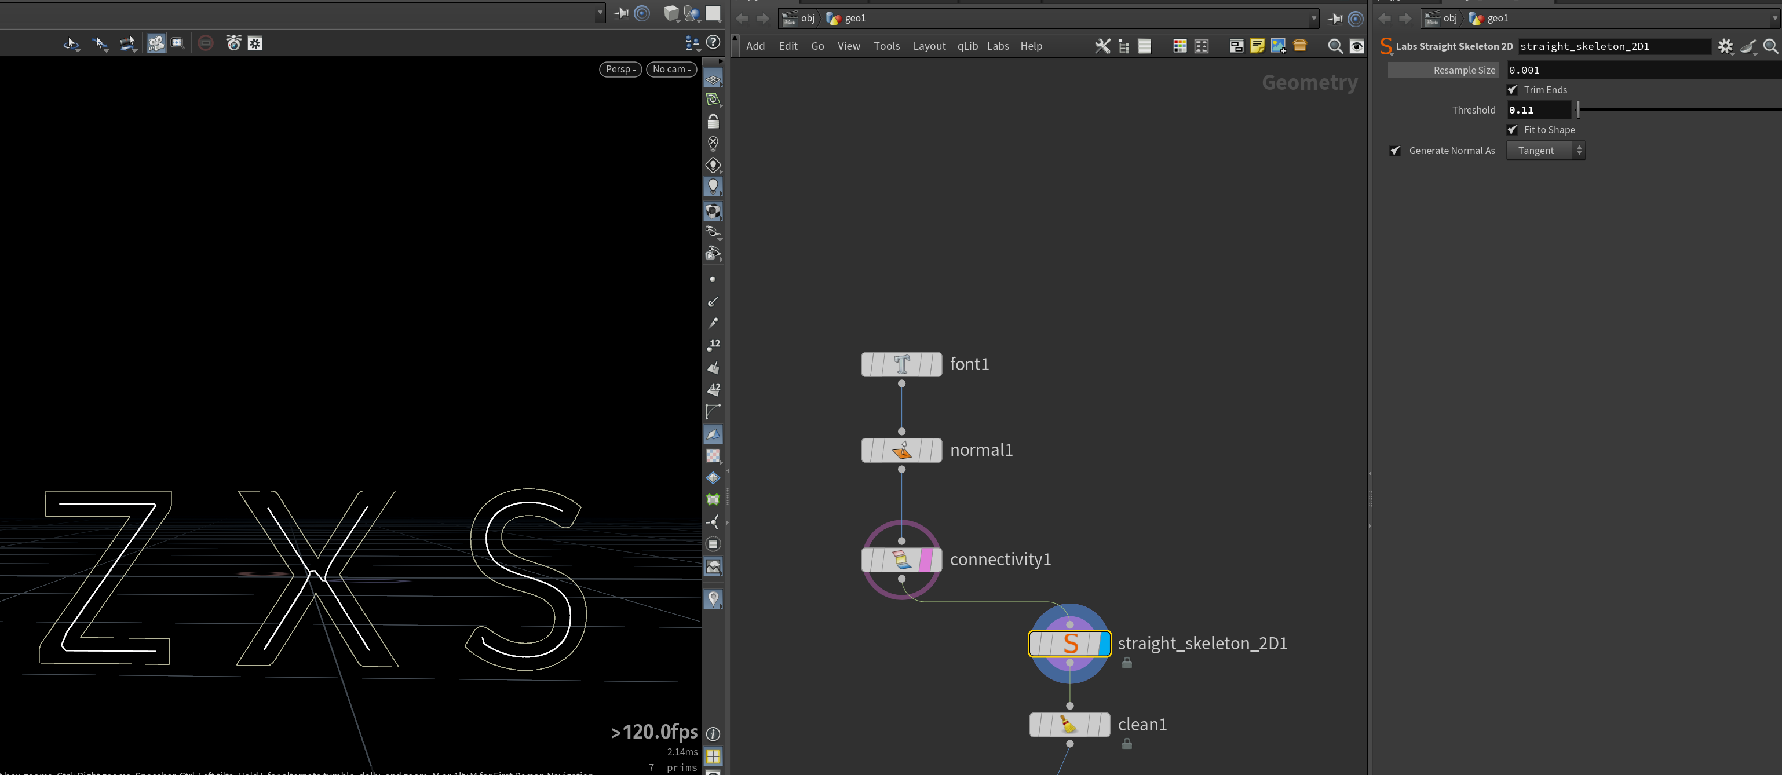Open the Layout menu
The image size is (1782, 775).
(929, 46)
